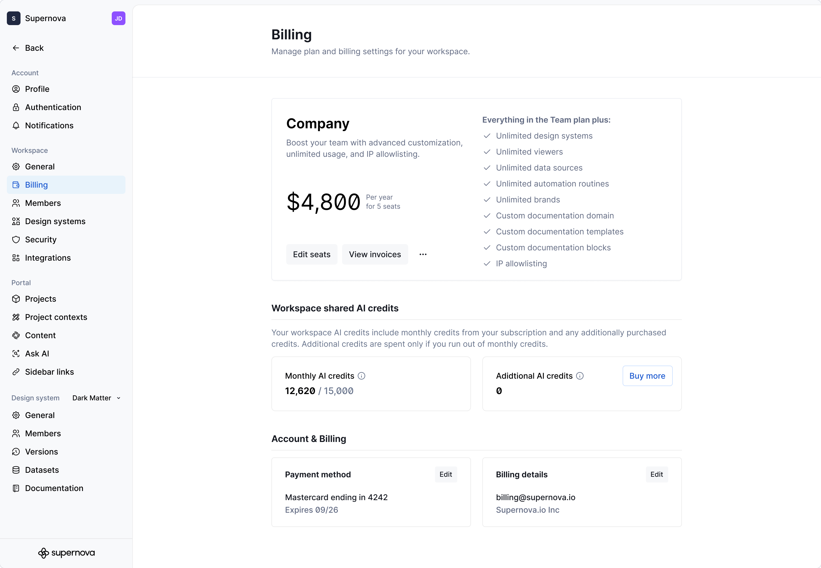Edit the payment method
The width and height of the screenshot is (821, 568).
coord(446,474)
